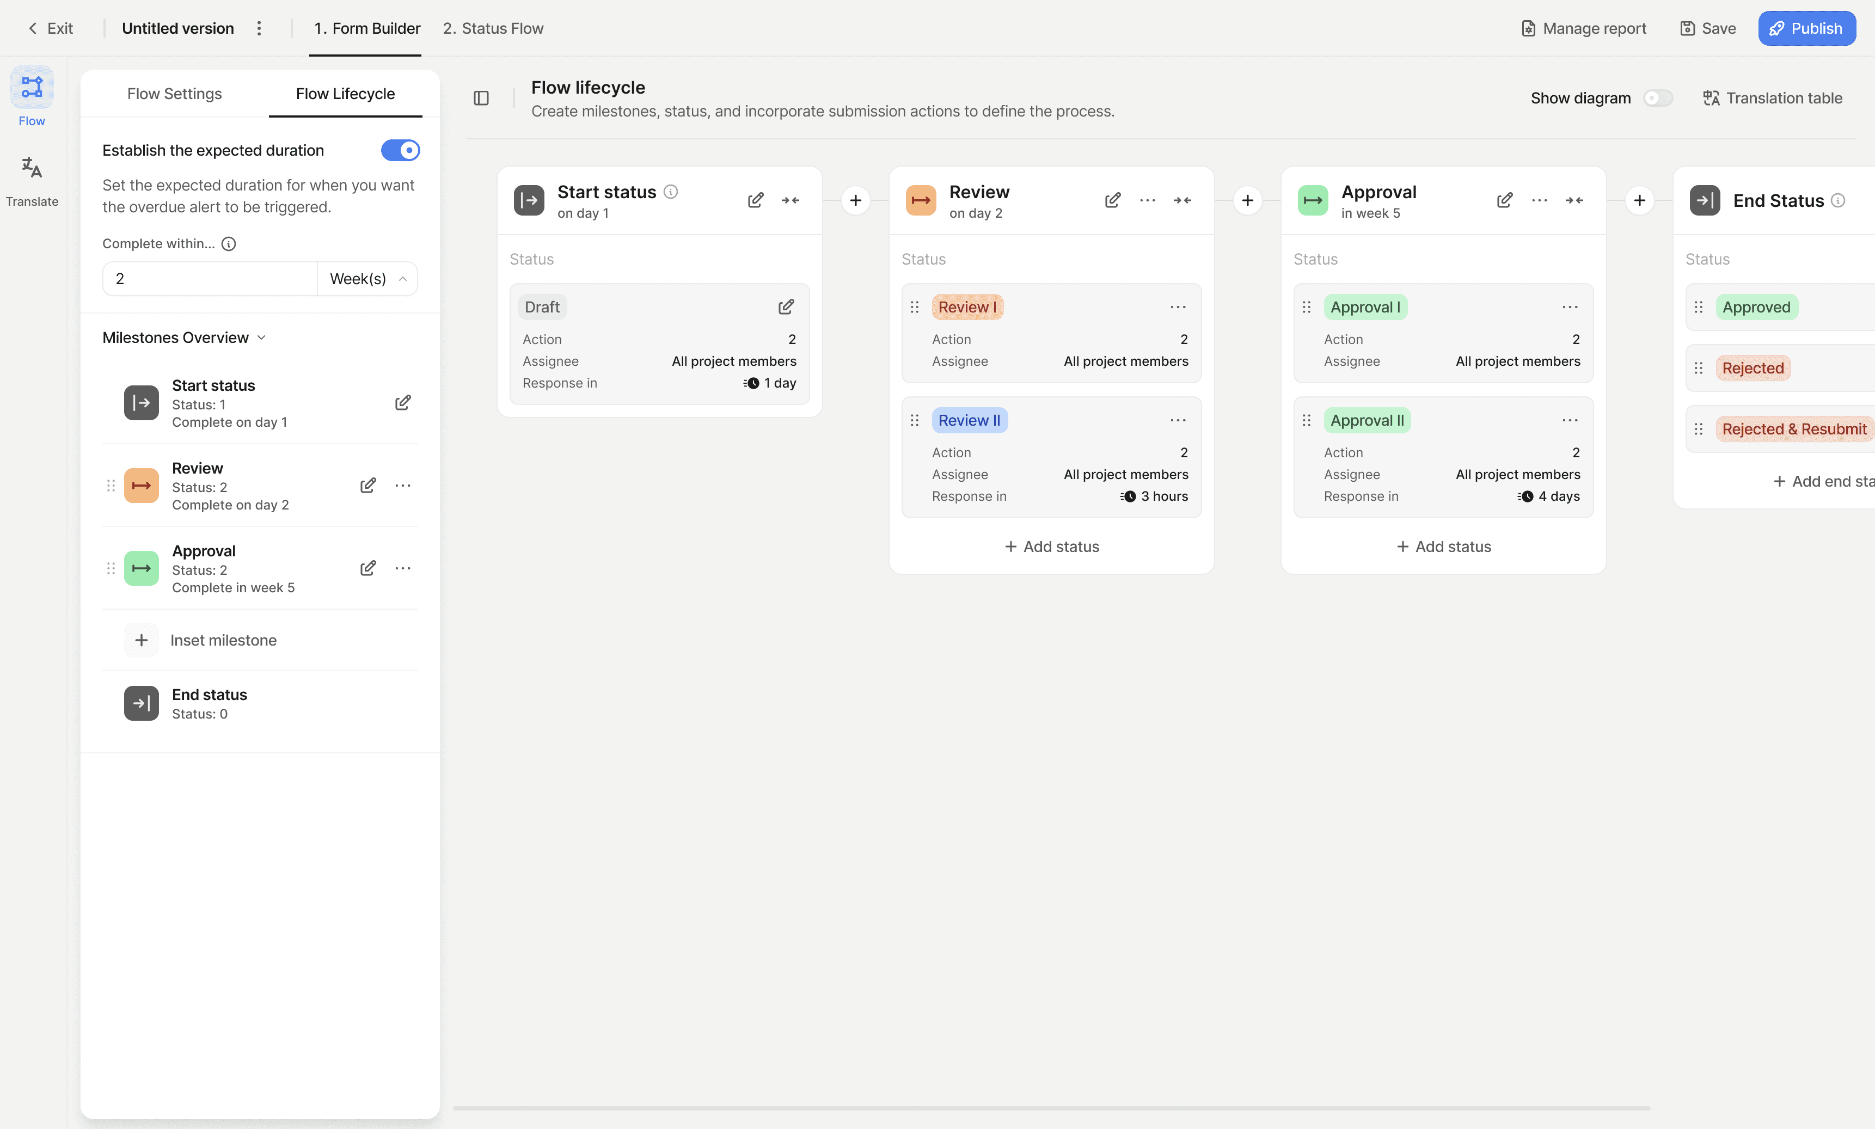Click the sidebar panel collapse icon
Image resolution: width=1875 pixels, height=1129 pixels.
(x=481, y=98)
